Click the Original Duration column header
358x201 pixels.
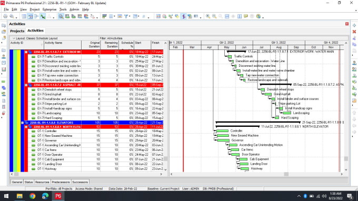(91, 45)
